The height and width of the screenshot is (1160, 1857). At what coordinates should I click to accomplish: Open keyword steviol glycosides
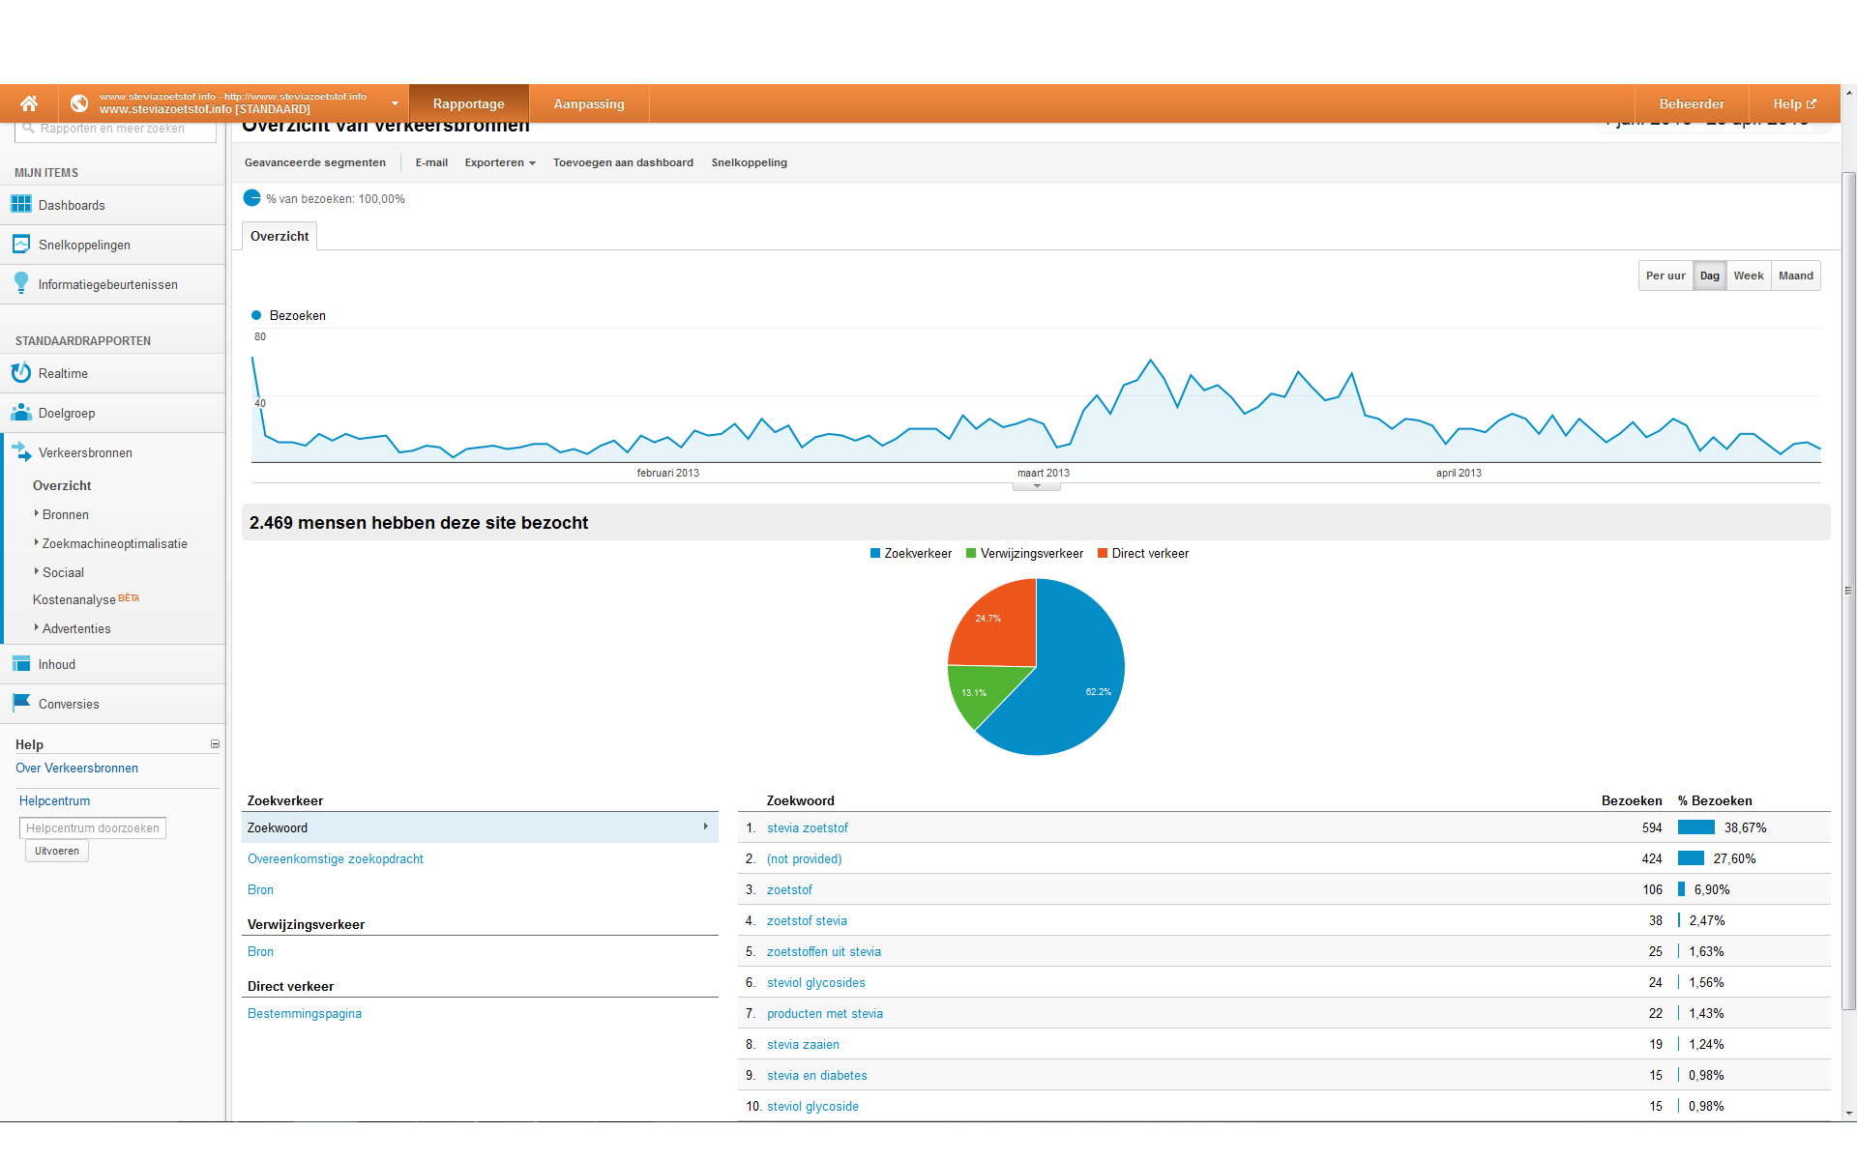[816, 982]
